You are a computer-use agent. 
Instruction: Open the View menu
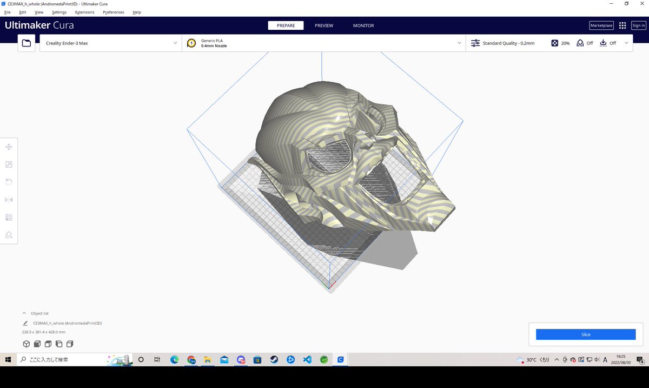pyautogui.click(x=39, y=12)
